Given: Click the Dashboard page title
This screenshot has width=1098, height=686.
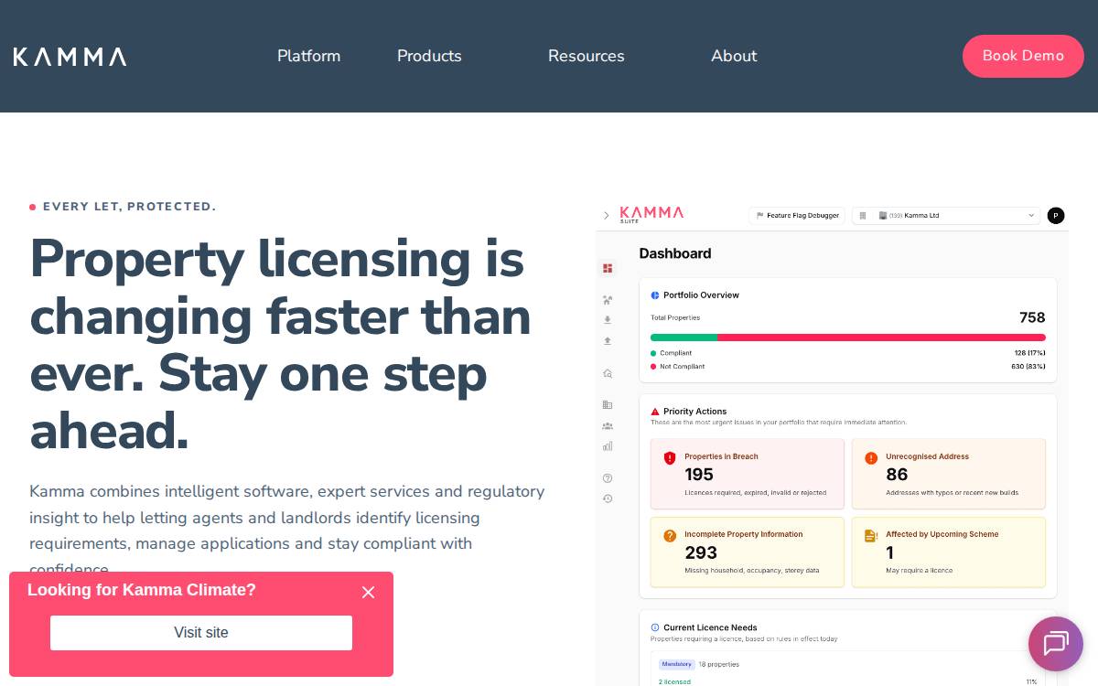Looking at the screenshot, I should (675, 253).
